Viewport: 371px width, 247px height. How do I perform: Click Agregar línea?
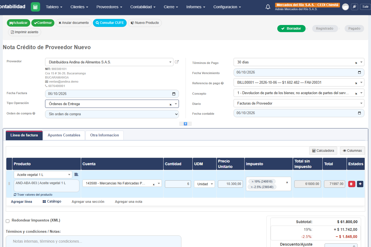click(x=21, y=202)
